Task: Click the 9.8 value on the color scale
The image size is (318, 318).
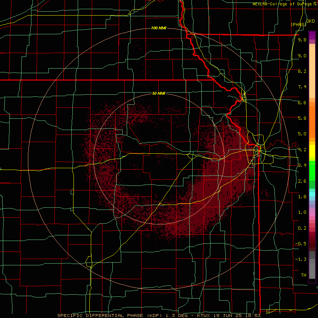Action: coord(302,40)
